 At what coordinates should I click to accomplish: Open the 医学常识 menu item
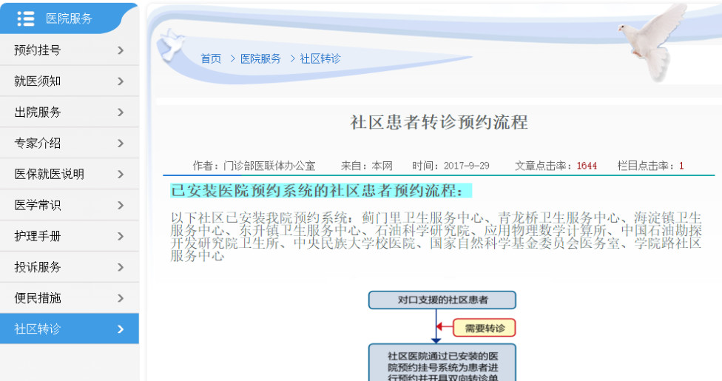click(70, 205)
